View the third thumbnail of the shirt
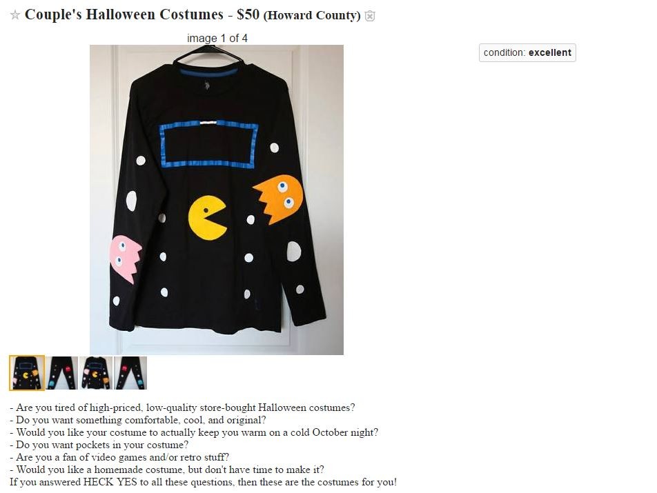Viewport: 657px width, 493px height. click(x=96, y=373)
